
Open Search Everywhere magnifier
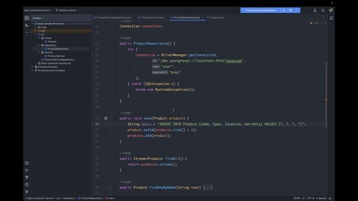tap(323, 11)
